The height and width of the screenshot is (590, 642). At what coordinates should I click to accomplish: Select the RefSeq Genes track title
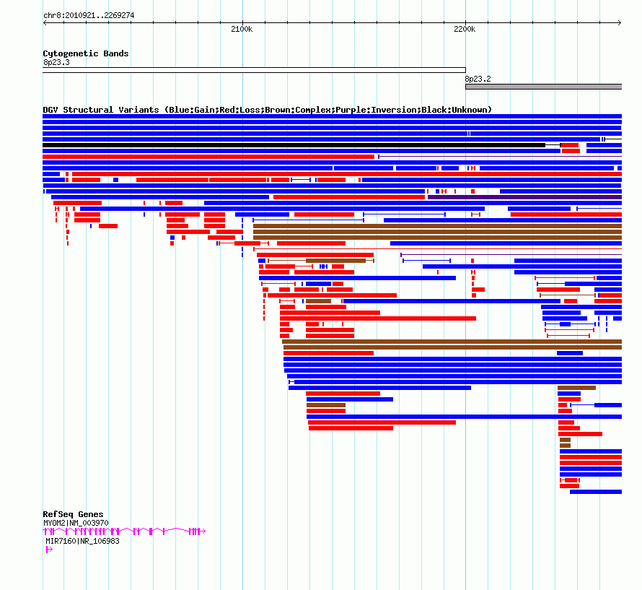click(x=74, y=514)
